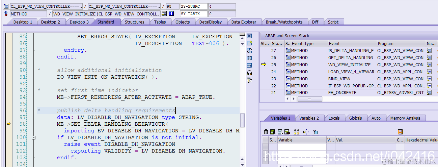The width and height of the screenshot is (438, 167).
Task: Switch to Desktop 3 tab
Action: coord(79,22)
